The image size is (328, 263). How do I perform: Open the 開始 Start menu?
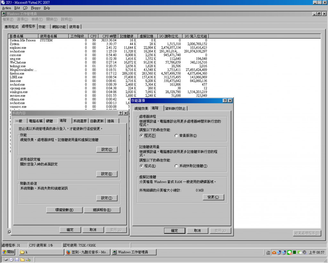click(x=8, y=252)
